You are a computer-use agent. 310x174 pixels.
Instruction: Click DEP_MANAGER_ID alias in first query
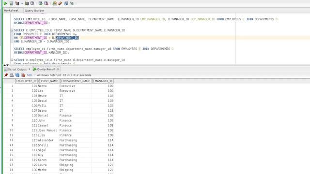click(x=202, y=19)
